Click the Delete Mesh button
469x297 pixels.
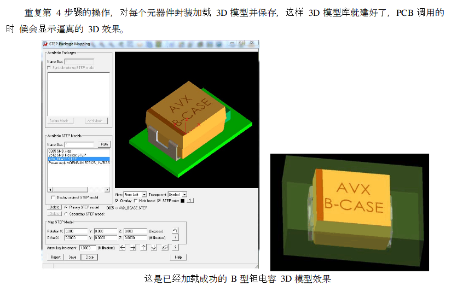(x=60, y=121)
